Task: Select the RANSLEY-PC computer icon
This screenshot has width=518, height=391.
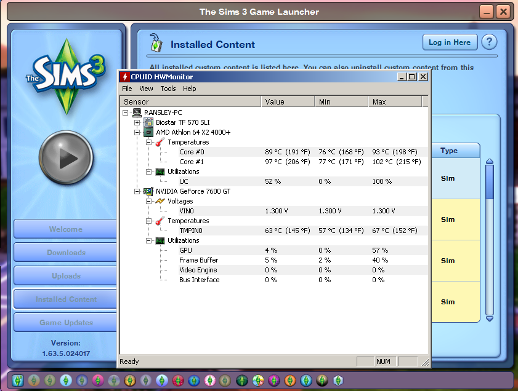Action: 137,113
